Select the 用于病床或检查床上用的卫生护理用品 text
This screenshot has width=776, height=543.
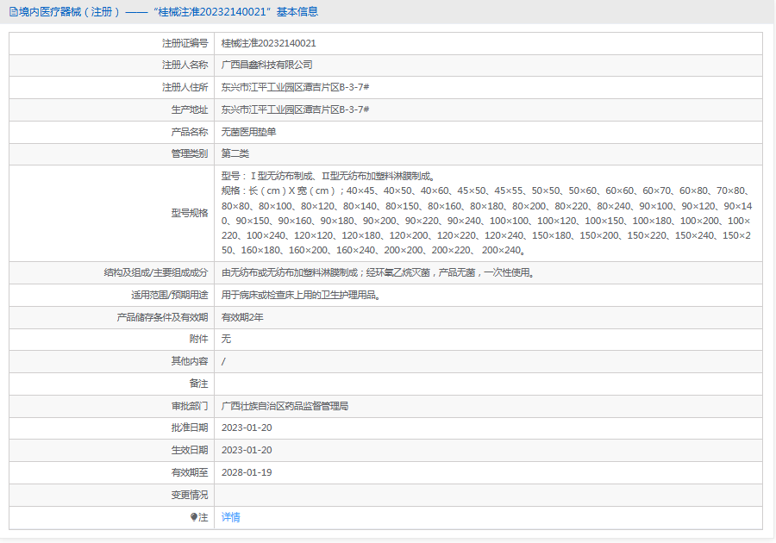tap(300, 295)
